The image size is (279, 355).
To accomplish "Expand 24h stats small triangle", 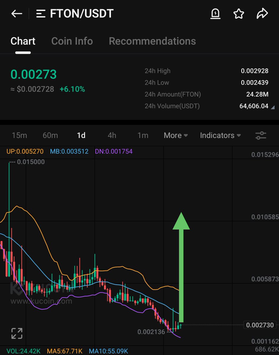I will [x=273, y=107].
